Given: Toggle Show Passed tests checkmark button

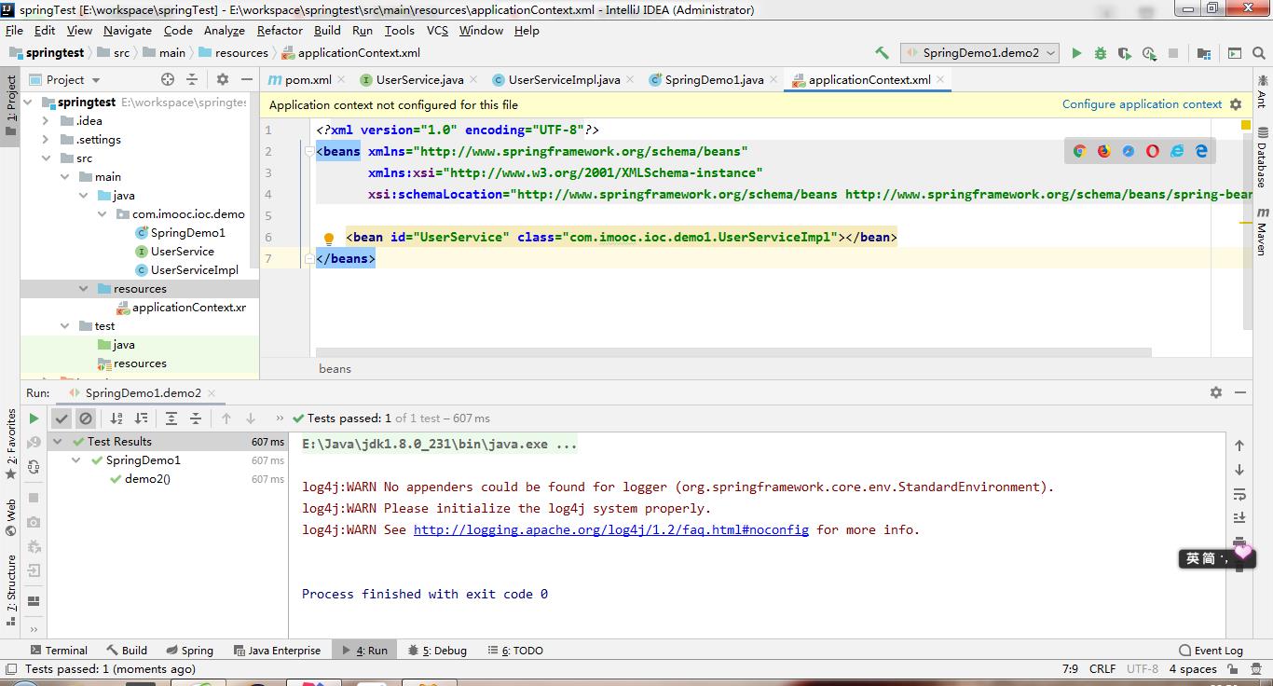Looking at the screenshot, I should click(x=62, y=418).
